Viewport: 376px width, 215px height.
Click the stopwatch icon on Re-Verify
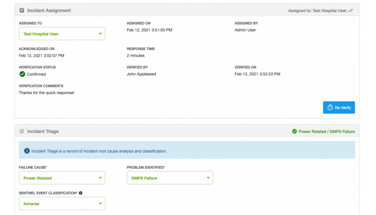pyautogui.click(x=330, y=107)
